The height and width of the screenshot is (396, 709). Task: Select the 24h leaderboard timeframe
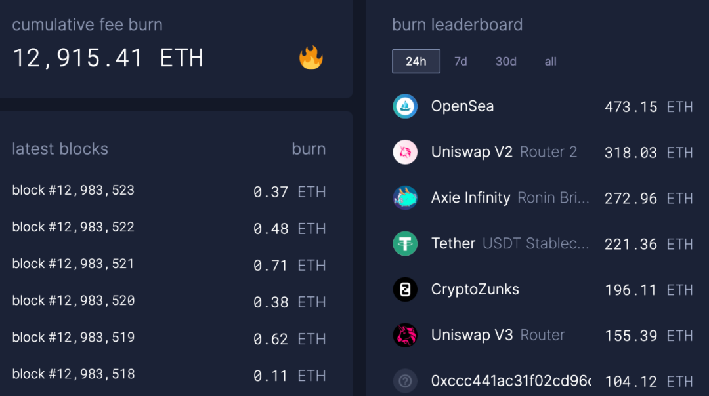coord(416,62)
